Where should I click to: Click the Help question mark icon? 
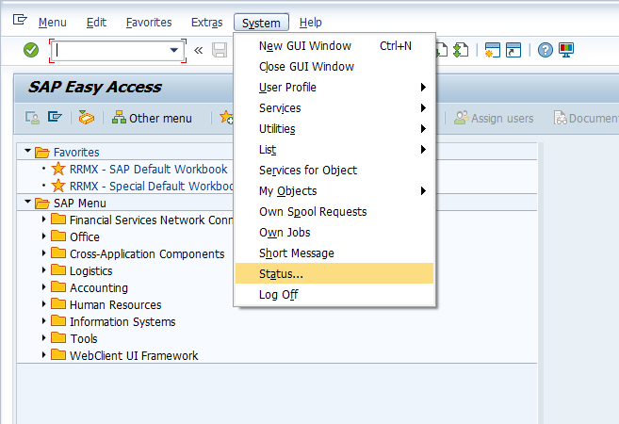click(x=546, y=50)
